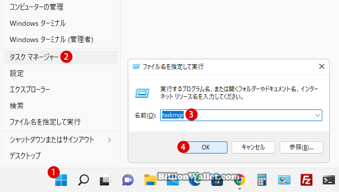Confirm with the OK button
The image size is (339, 192).
click(x=206, y=147)
